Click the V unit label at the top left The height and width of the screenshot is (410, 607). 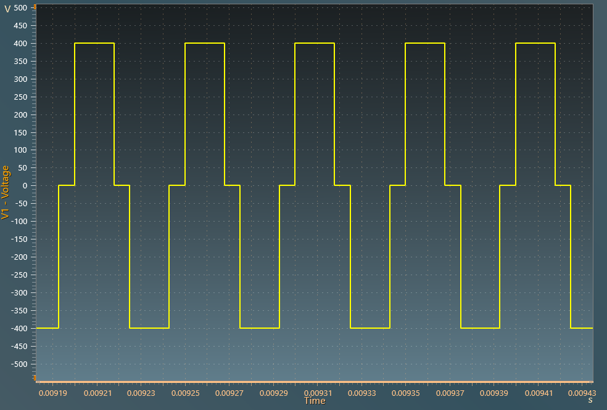click(x=7, y=9)
